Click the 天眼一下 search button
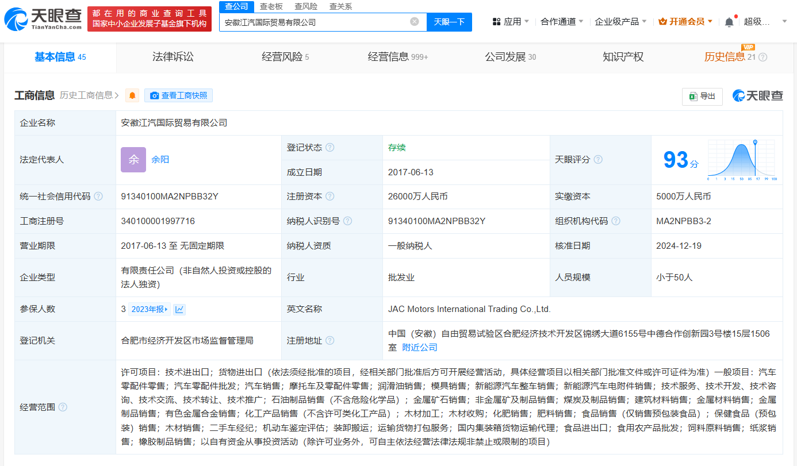 click(449, 21)
